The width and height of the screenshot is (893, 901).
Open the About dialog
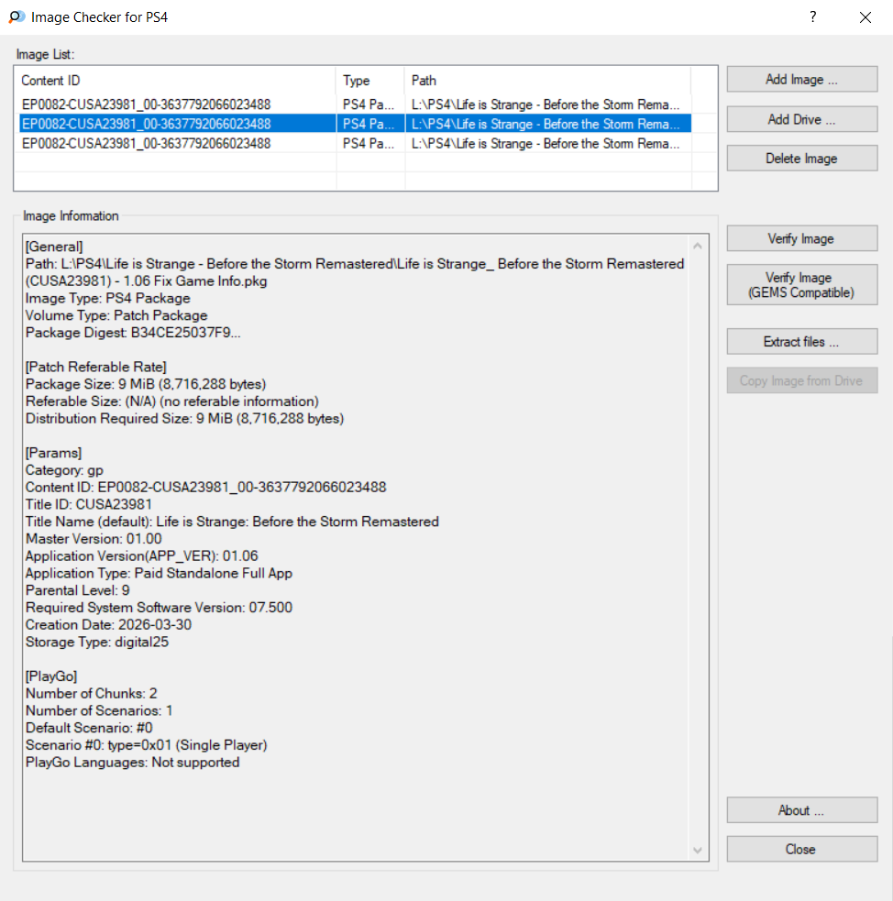(x=801, y=810)
